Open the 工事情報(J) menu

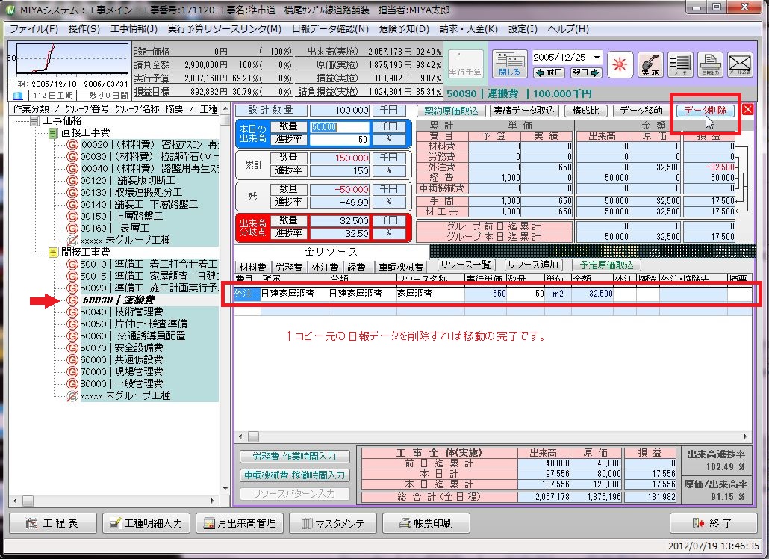134,29
